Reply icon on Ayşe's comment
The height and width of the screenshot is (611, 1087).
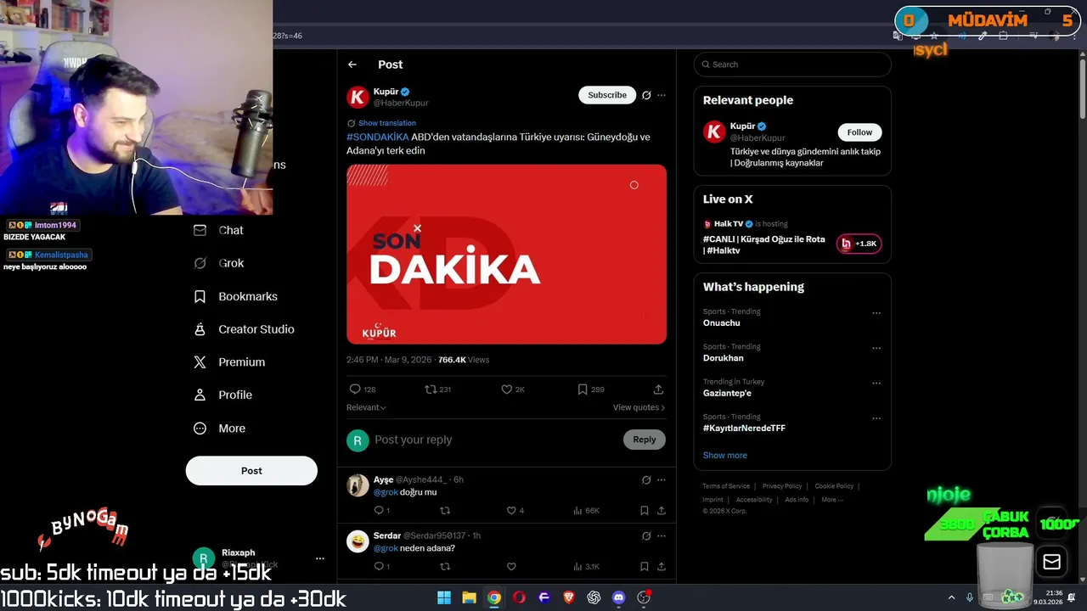[x=381, y=511]
